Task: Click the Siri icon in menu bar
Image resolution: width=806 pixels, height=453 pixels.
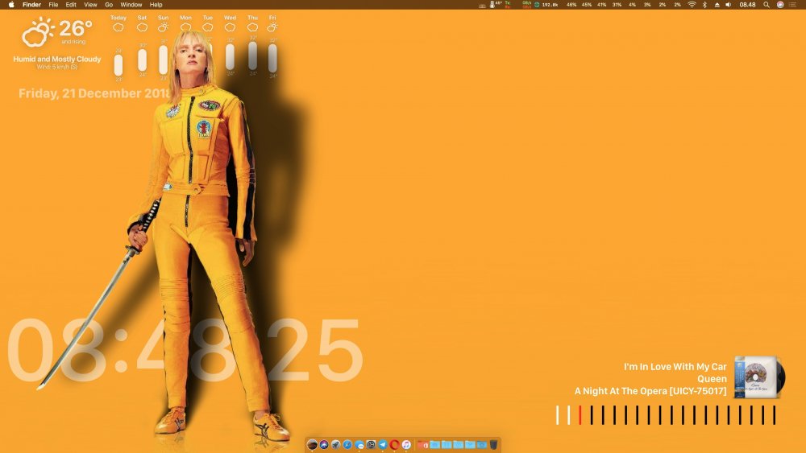Action: pos(780,5)
